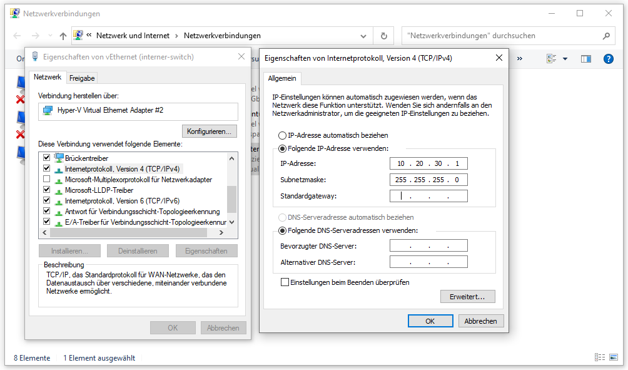Viewport: 628px width, 370px height.
Task: Click the Bevorzugter DNS-Server input field
Action: click(428, 245)
